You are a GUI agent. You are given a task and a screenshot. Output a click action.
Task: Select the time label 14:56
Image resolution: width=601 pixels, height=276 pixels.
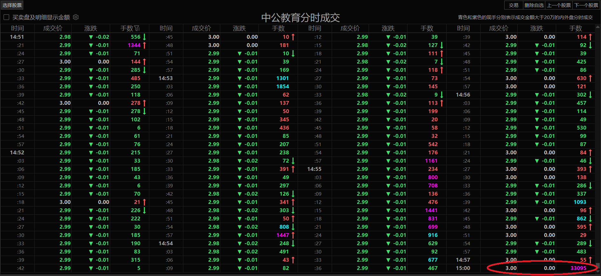coord(463,95)
